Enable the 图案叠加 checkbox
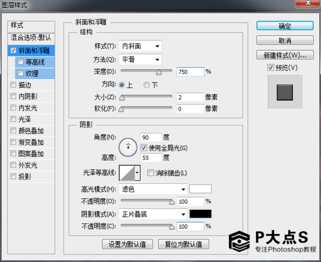 (13, 153)
